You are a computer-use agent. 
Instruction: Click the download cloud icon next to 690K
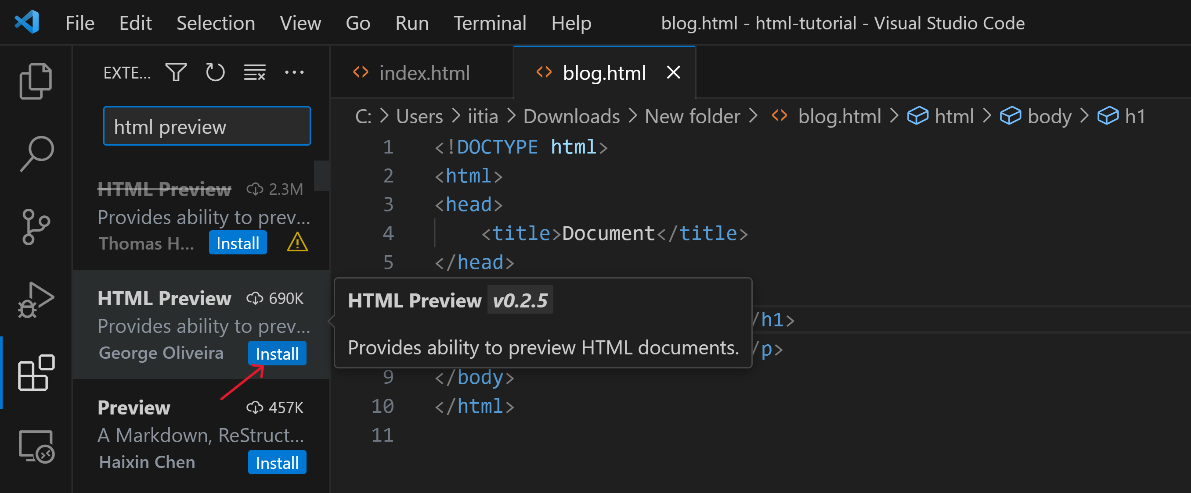point(255,298)
